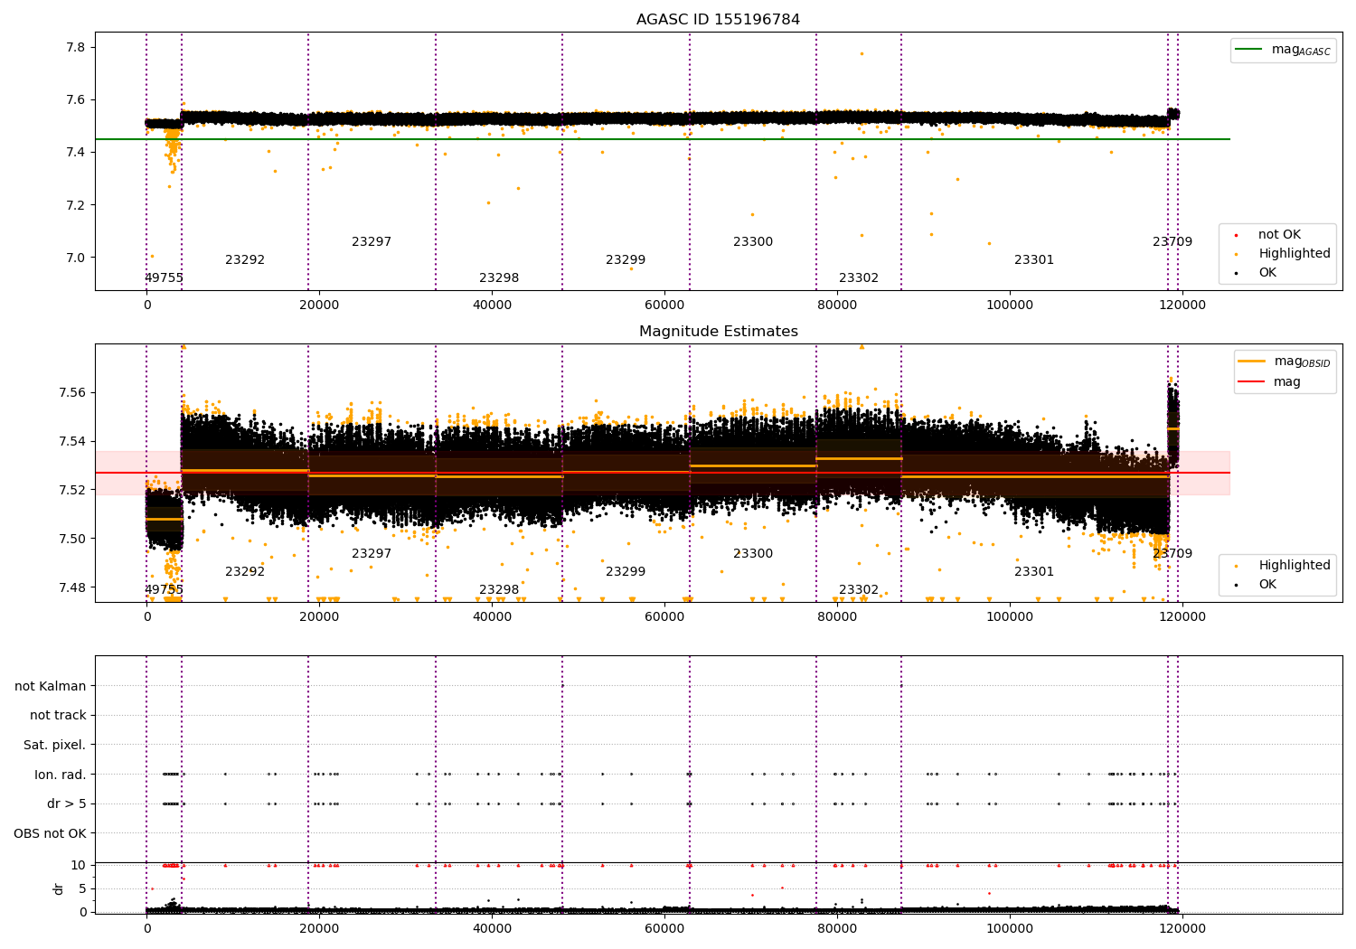
Task: Click the "Magnitude Estimates" plot title
Action: [719, 332]
